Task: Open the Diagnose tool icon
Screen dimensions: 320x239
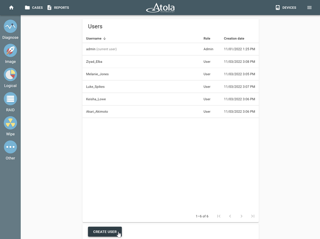Action: [x=10, y=26]
